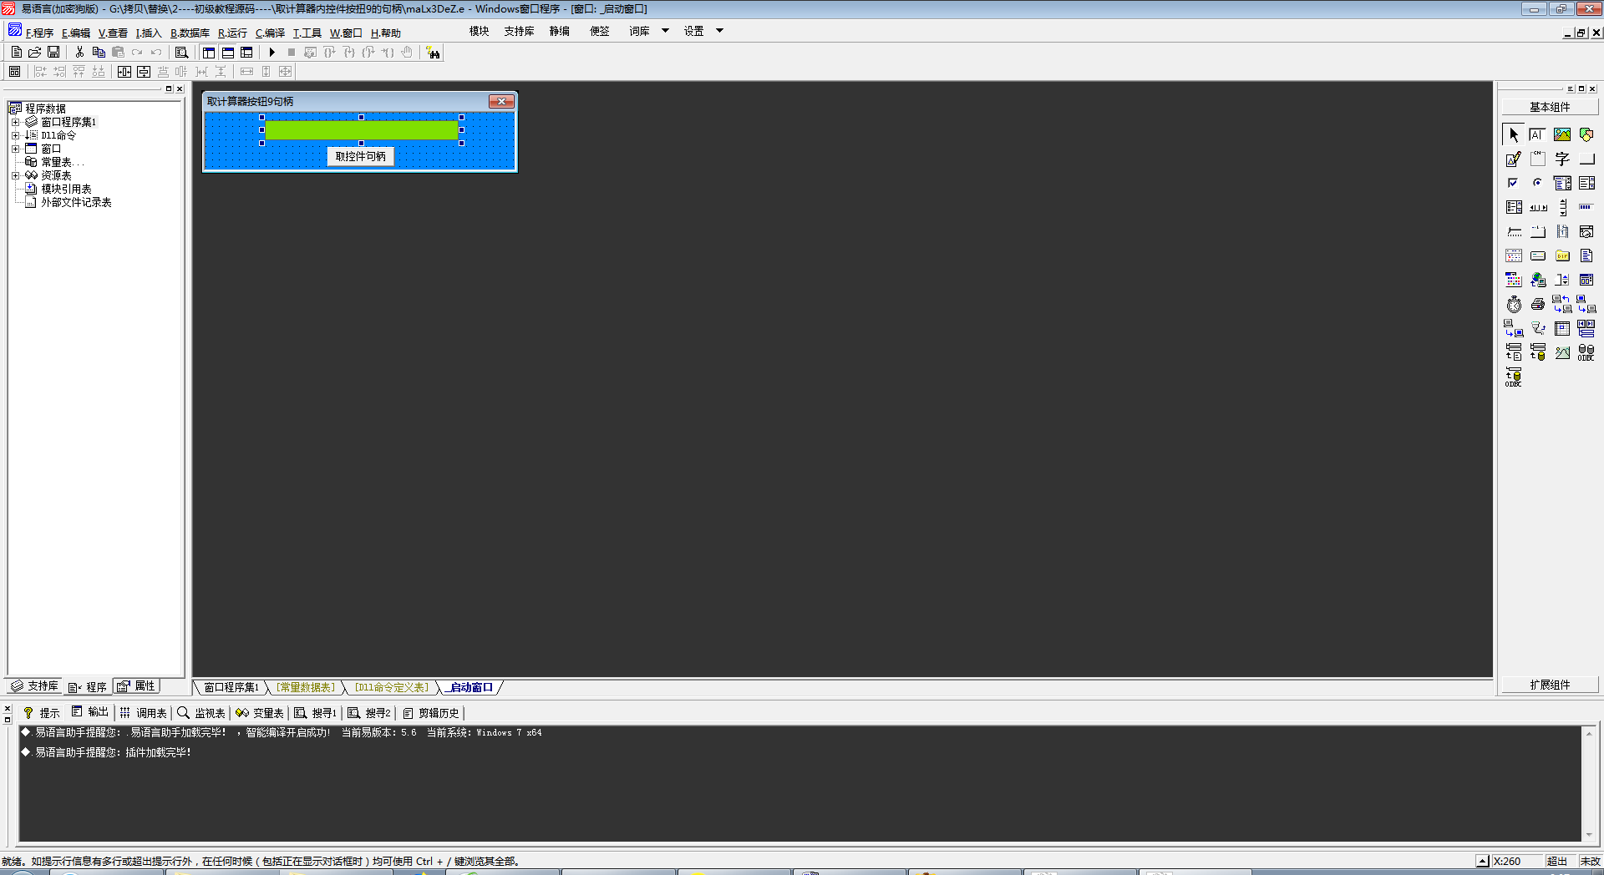Click the window preview icon in alignment toolbar
Image resolution: width=1604 pixels, height=875 pixels.
(x=15, y=72)
